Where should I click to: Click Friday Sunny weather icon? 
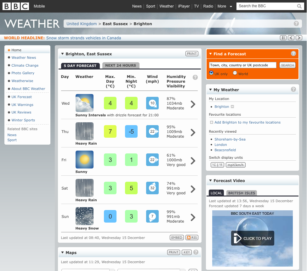[85, 159]
